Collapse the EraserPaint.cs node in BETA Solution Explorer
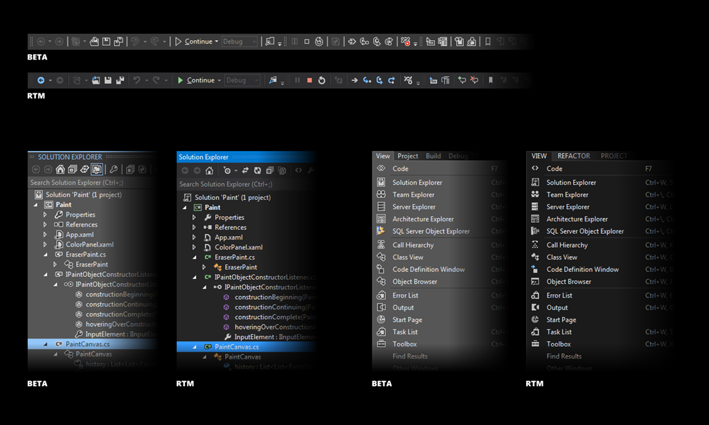The width and height of the screenshot is (709, 425). tap(46, 255)
